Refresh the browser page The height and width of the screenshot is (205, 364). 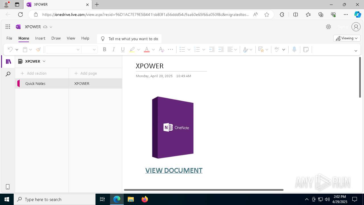pos(20,15)
